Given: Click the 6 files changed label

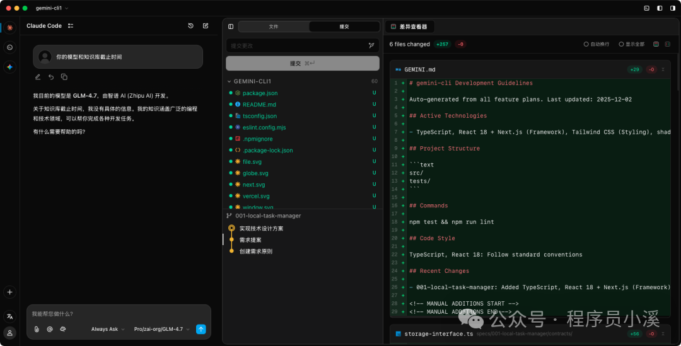Looking at the screenshot, I should coord(410,44).
